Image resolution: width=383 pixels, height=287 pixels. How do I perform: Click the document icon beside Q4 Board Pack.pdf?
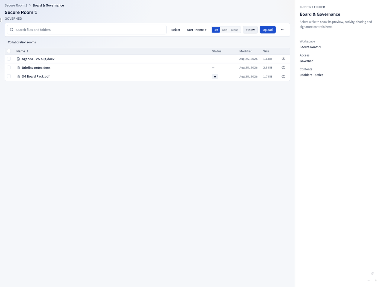18,77
